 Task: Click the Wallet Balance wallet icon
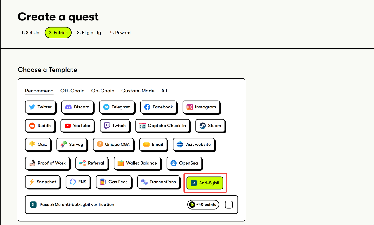tap(120, 163)
